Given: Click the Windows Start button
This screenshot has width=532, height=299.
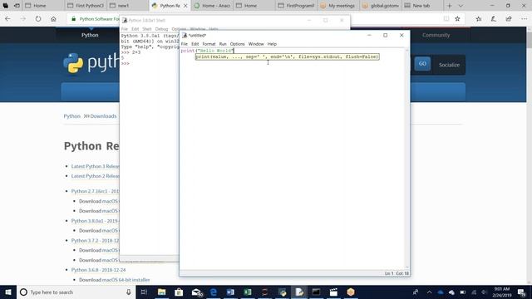Looking at the screenshot, I should point(8,292).
